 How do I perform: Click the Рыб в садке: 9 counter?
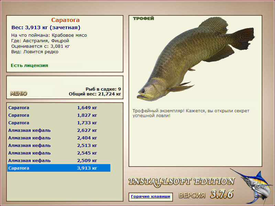[103, 89]
